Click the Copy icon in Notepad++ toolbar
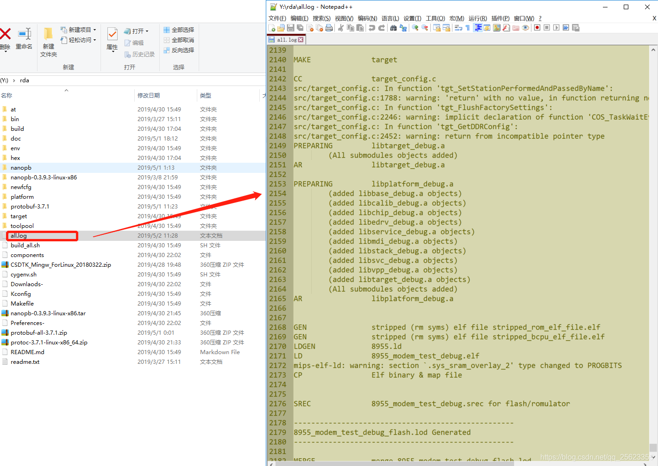 (x=351, y=28)
